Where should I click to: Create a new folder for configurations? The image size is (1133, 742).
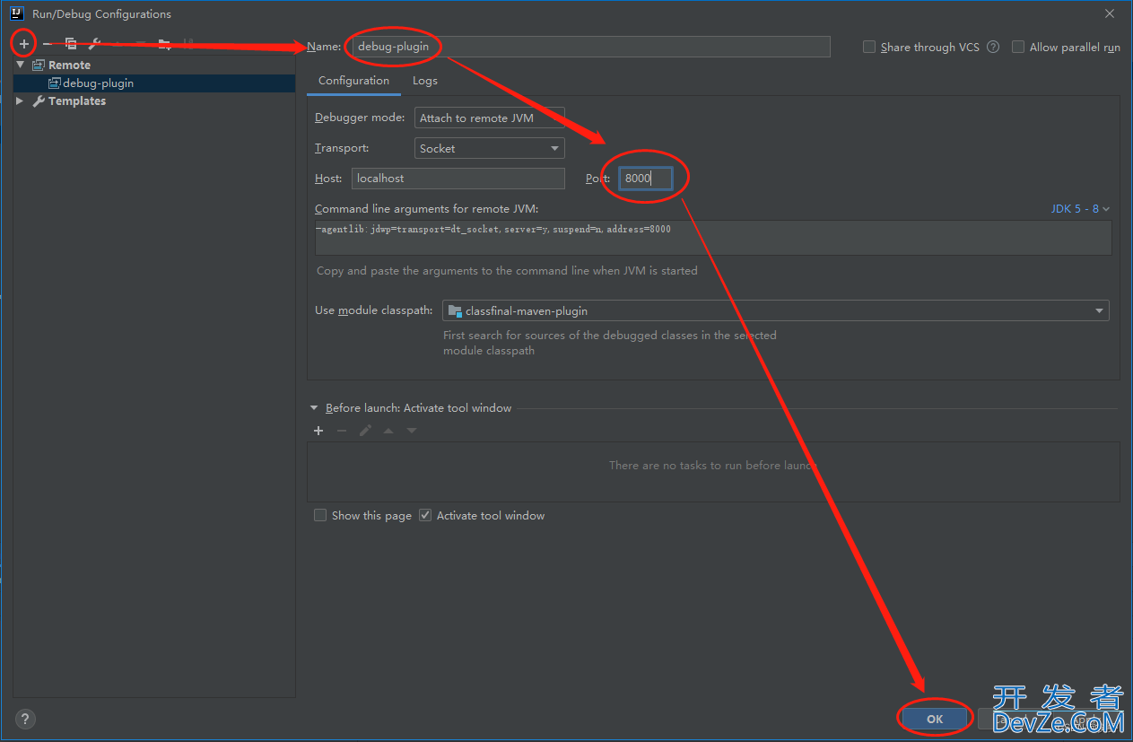164,43
